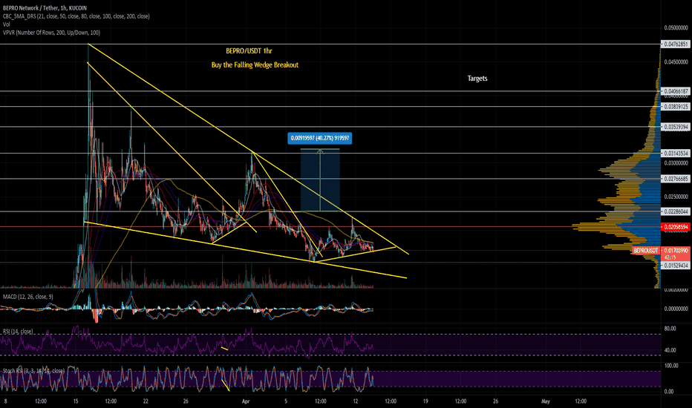Select the 0.02766685 price level tag
Screen dimensions: 692x408
[x=675, y=179]
